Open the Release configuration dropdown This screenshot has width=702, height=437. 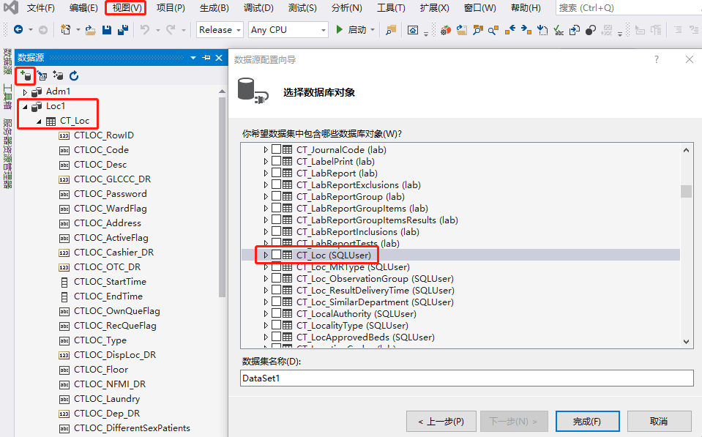220,30
